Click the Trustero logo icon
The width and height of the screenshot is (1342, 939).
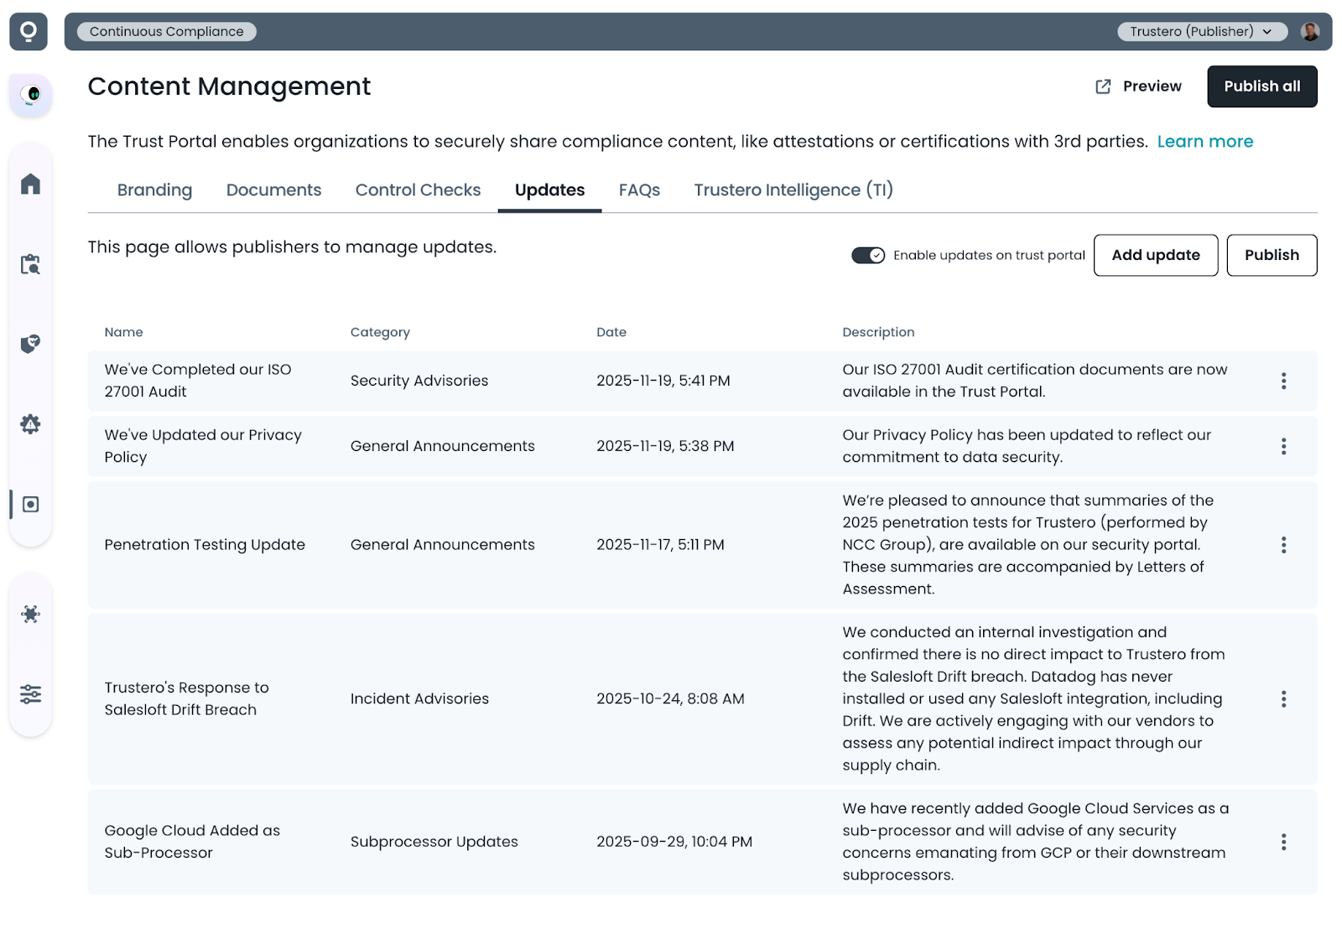coord(29,32)
